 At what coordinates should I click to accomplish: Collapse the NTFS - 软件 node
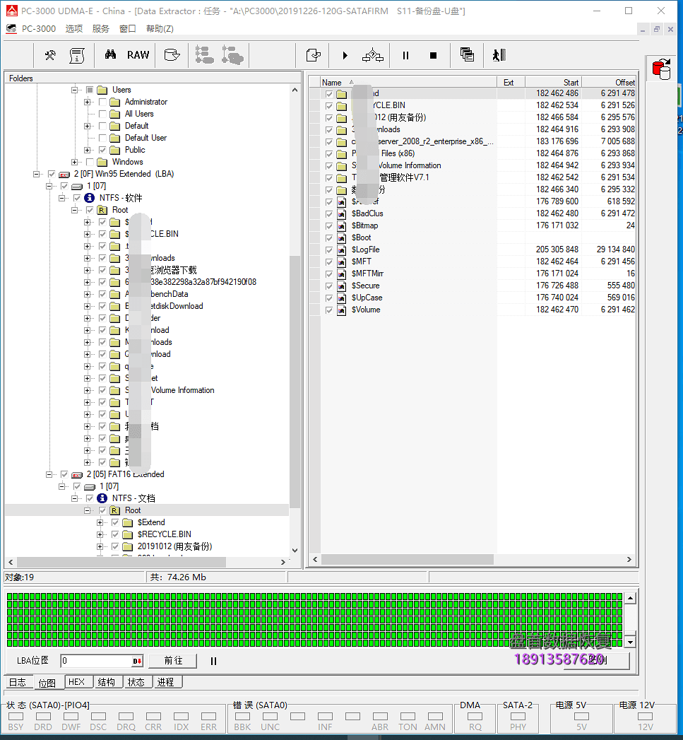[61, 198]
